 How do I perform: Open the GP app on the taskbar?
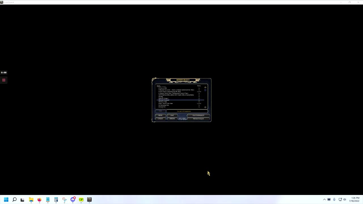pyautogui.click(x=81, y=199)
